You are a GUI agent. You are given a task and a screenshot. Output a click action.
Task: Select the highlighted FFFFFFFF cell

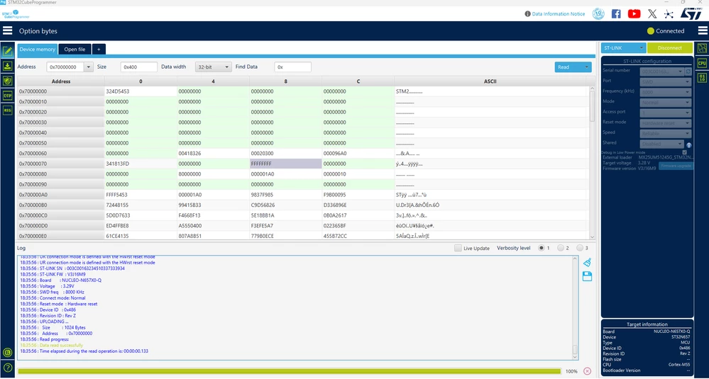(286, 164)
